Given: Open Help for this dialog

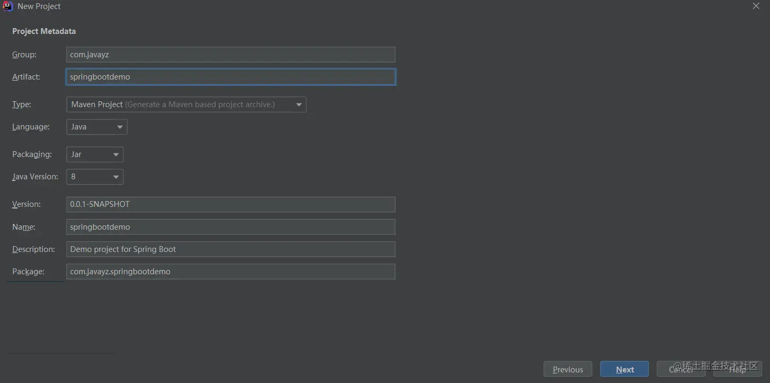Looking at the screenshot, I should coord(738,369).
